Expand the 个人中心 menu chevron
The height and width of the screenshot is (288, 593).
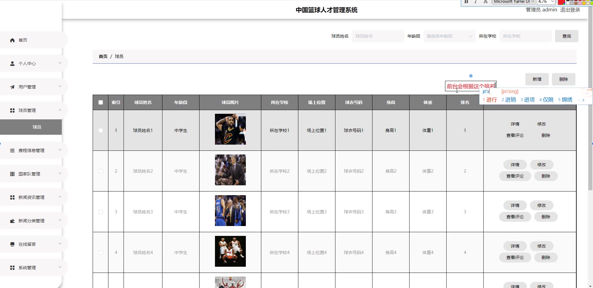60,63
